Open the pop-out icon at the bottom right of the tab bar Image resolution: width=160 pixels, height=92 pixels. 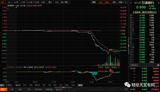coord(126,89)
